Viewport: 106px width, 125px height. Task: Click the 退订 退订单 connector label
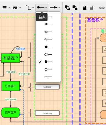tap(24, 74)
